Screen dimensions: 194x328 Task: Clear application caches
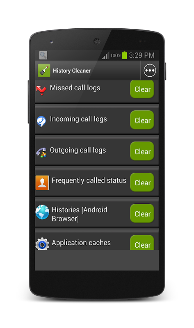[x=142, y=242]
